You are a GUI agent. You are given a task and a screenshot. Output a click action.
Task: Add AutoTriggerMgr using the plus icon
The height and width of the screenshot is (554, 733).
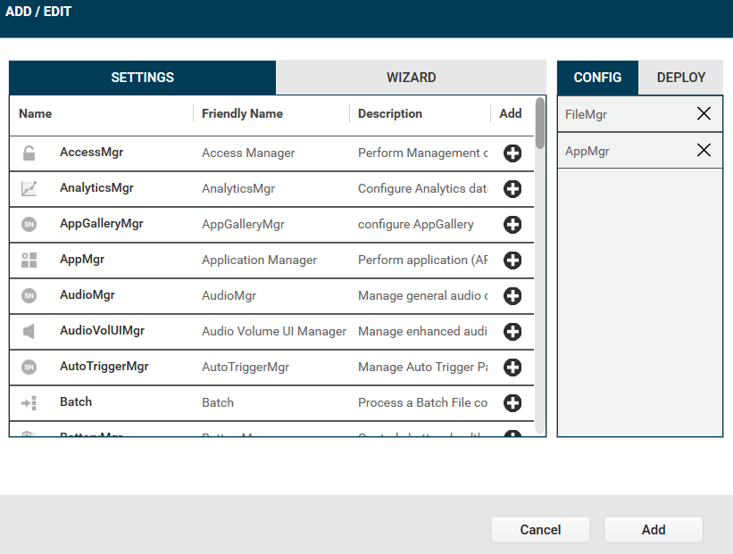pos(512,367)
